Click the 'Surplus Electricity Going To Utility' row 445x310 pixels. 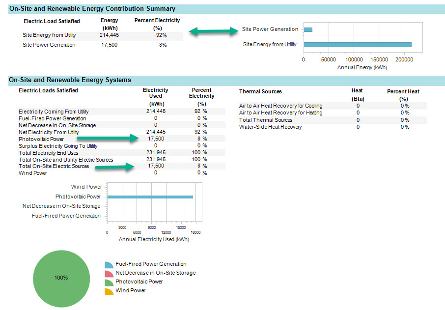tap(122, 146)
